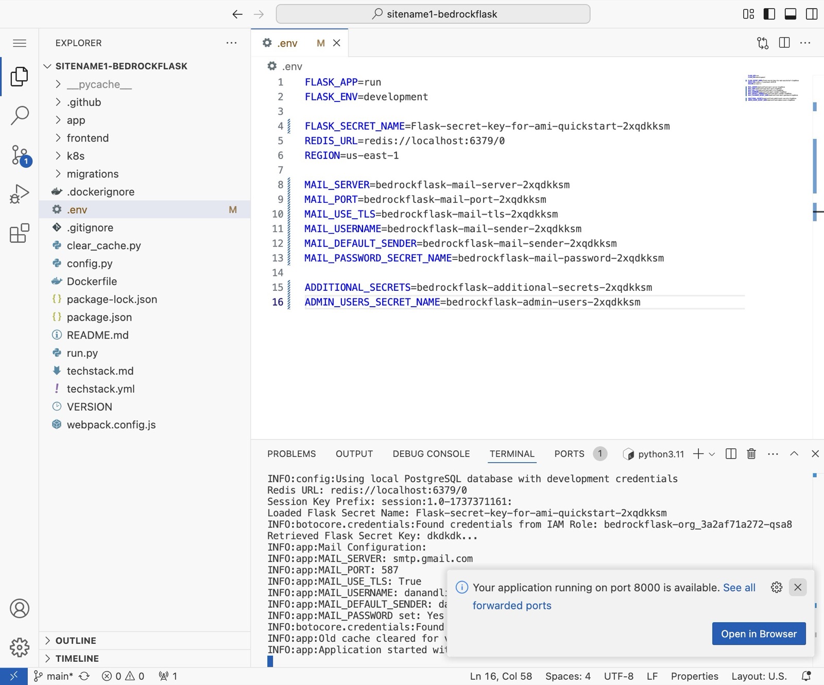
Task: Switch to the DEBUG CONSOLE tab
Action: [x=431, y=454]
